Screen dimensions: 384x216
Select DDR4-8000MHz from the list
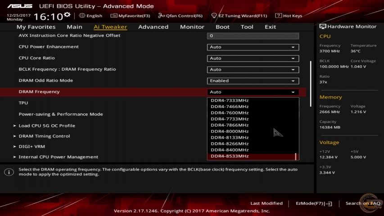[230, 131]
